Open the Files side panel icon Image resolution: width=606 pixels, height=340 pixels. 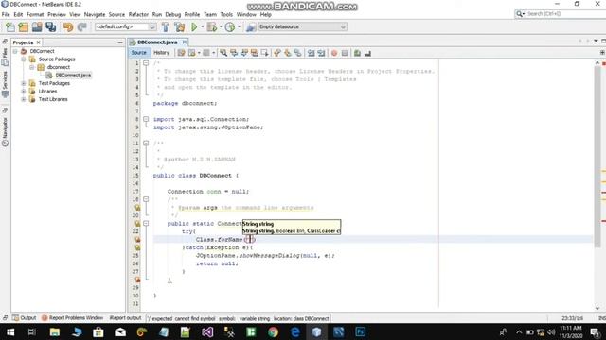click(x=5, y=57)
